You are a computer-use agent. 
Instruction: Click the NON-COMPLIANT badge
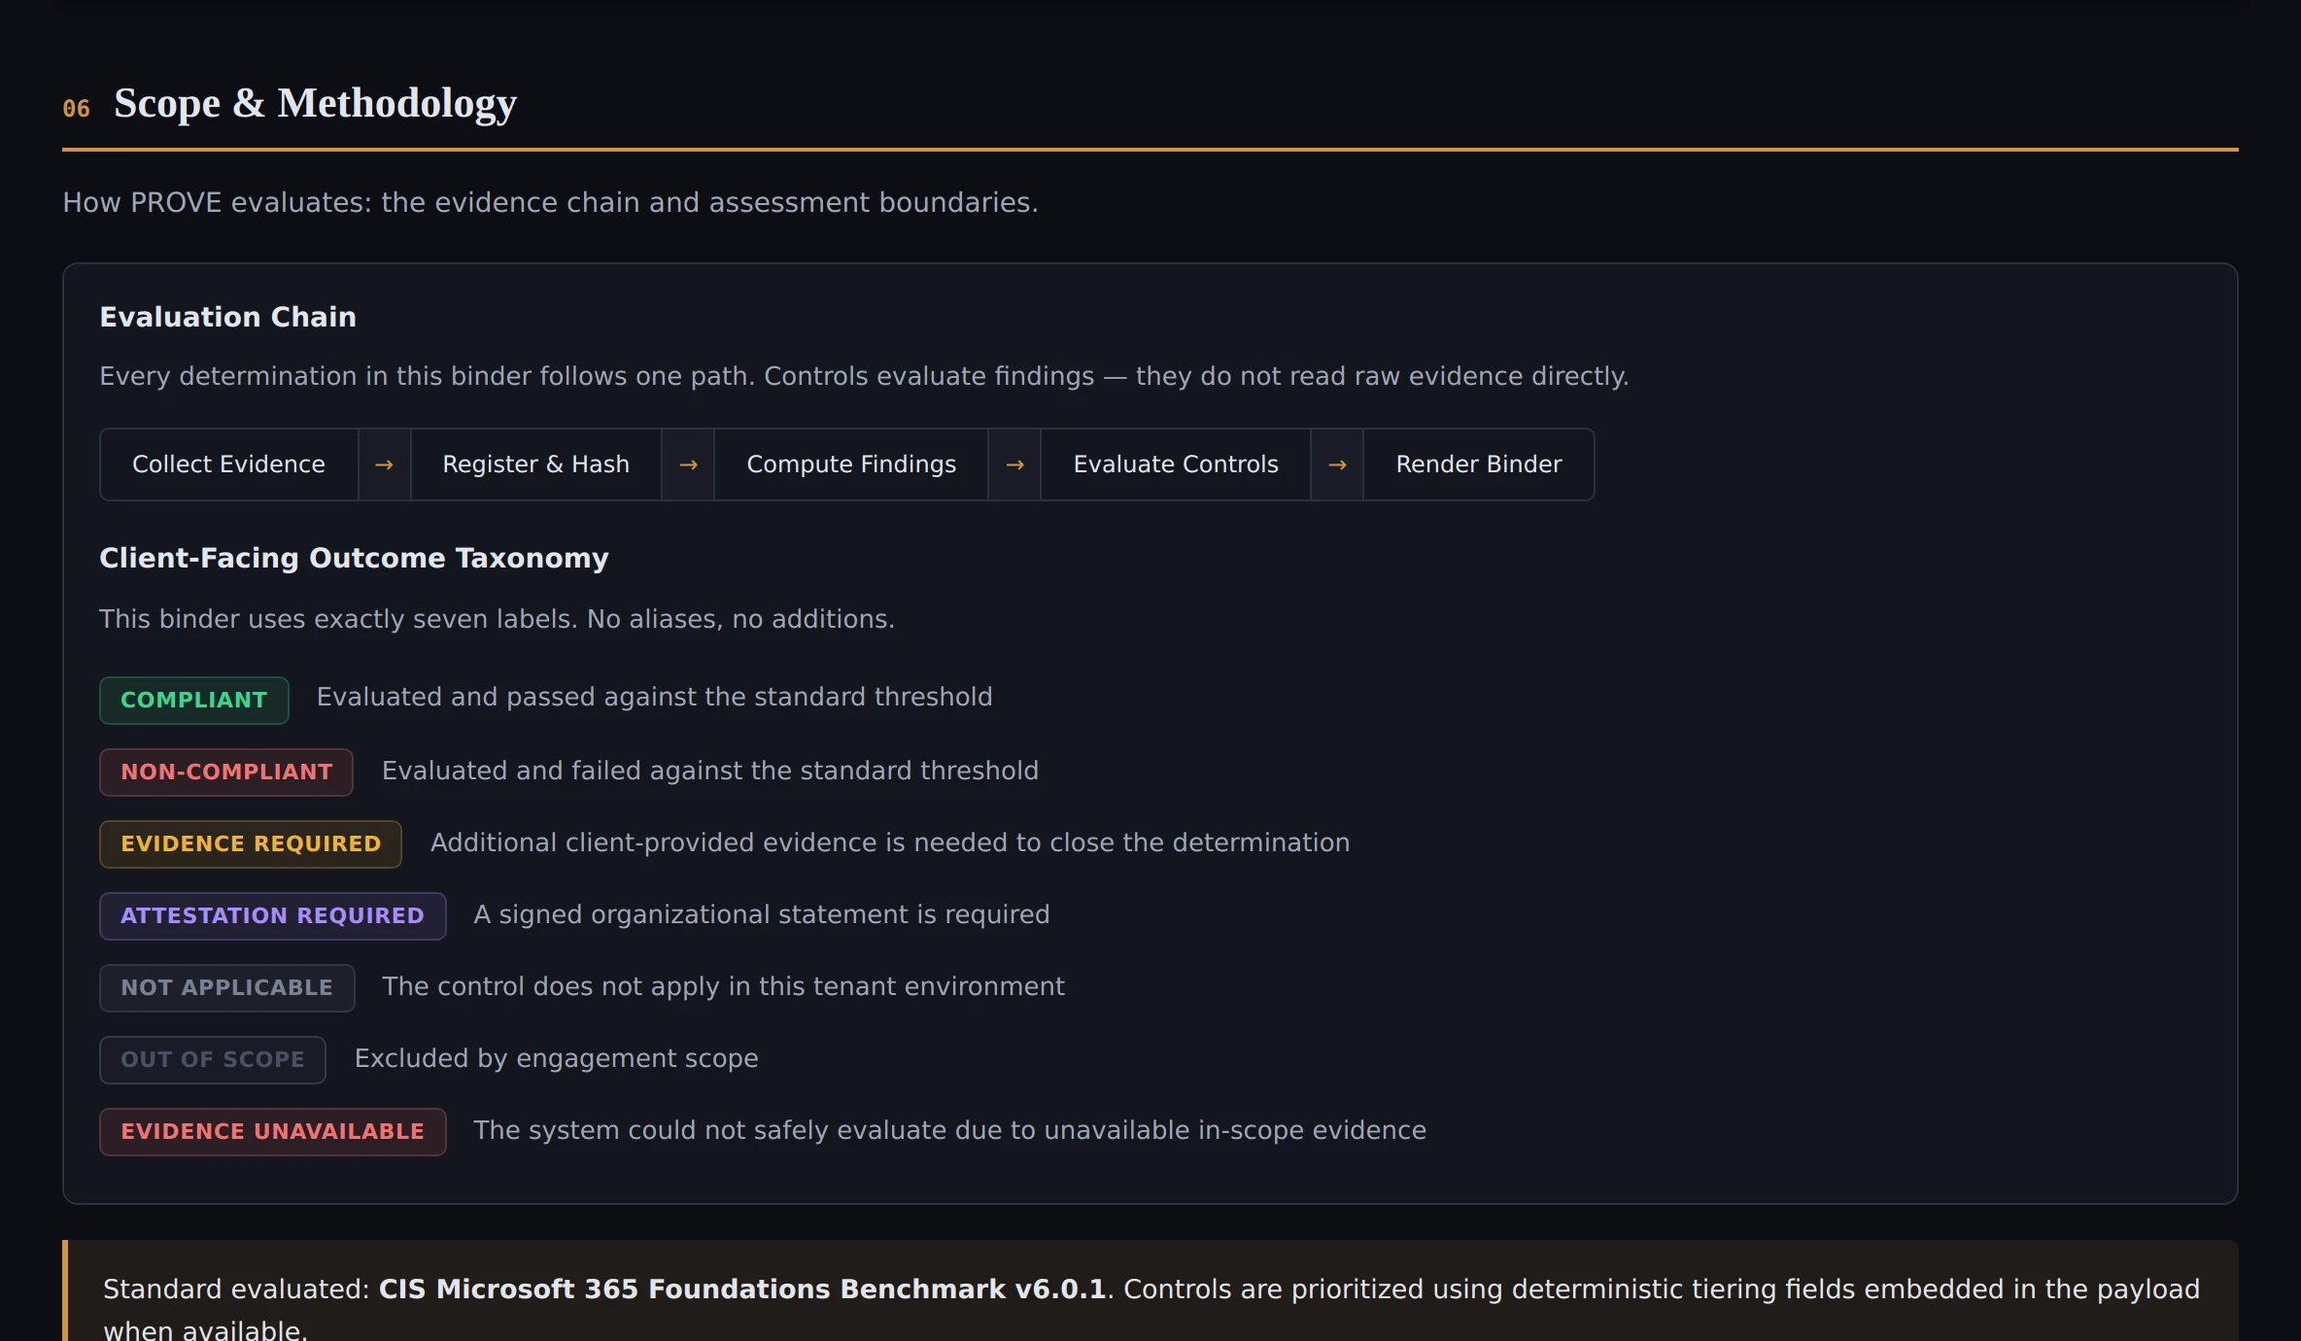click(x=226, y=772)
